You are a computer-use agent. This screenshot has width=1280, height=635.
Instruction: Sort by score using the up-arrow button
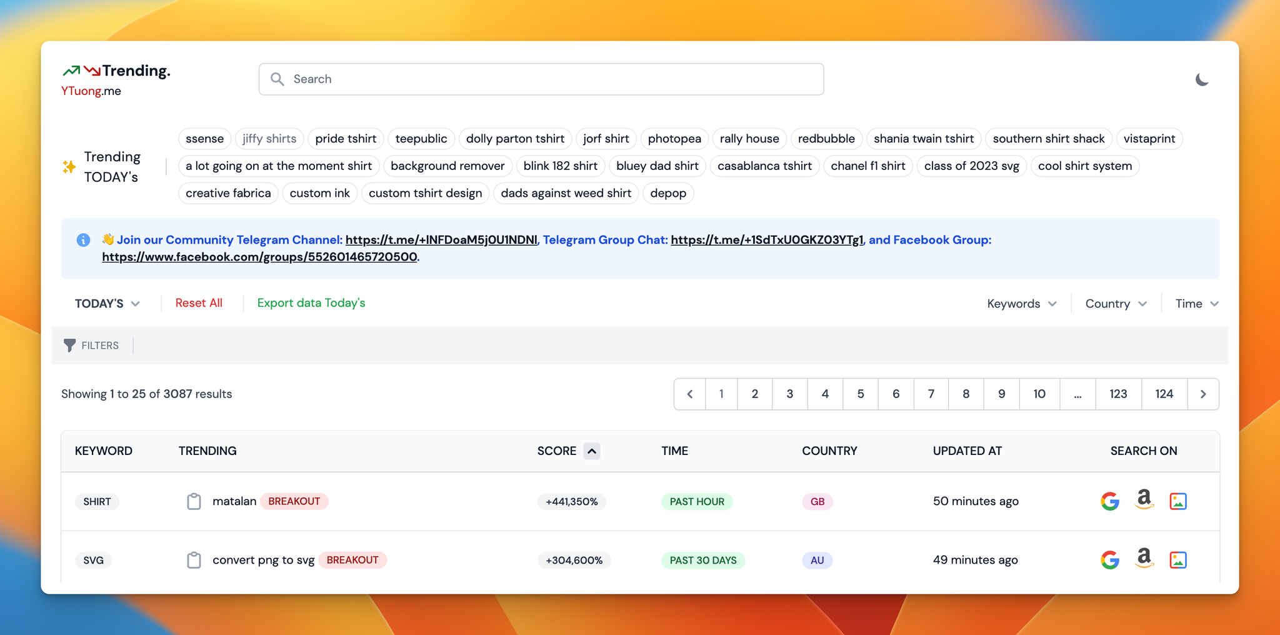[x=592, y=451]
